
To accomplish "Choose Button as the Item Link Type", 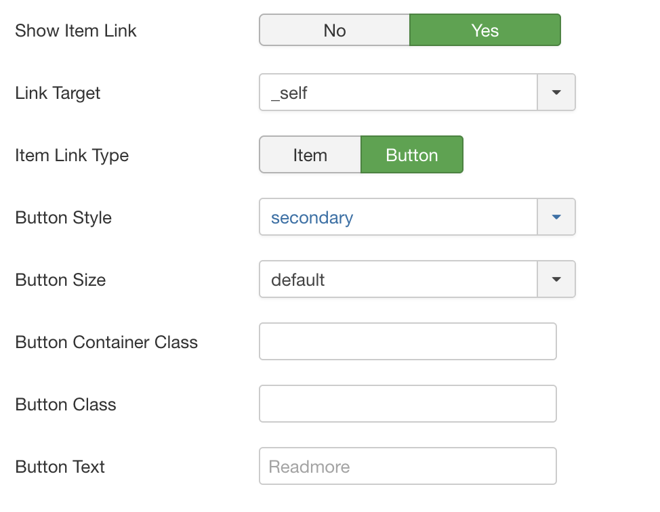I will point(412,155).
